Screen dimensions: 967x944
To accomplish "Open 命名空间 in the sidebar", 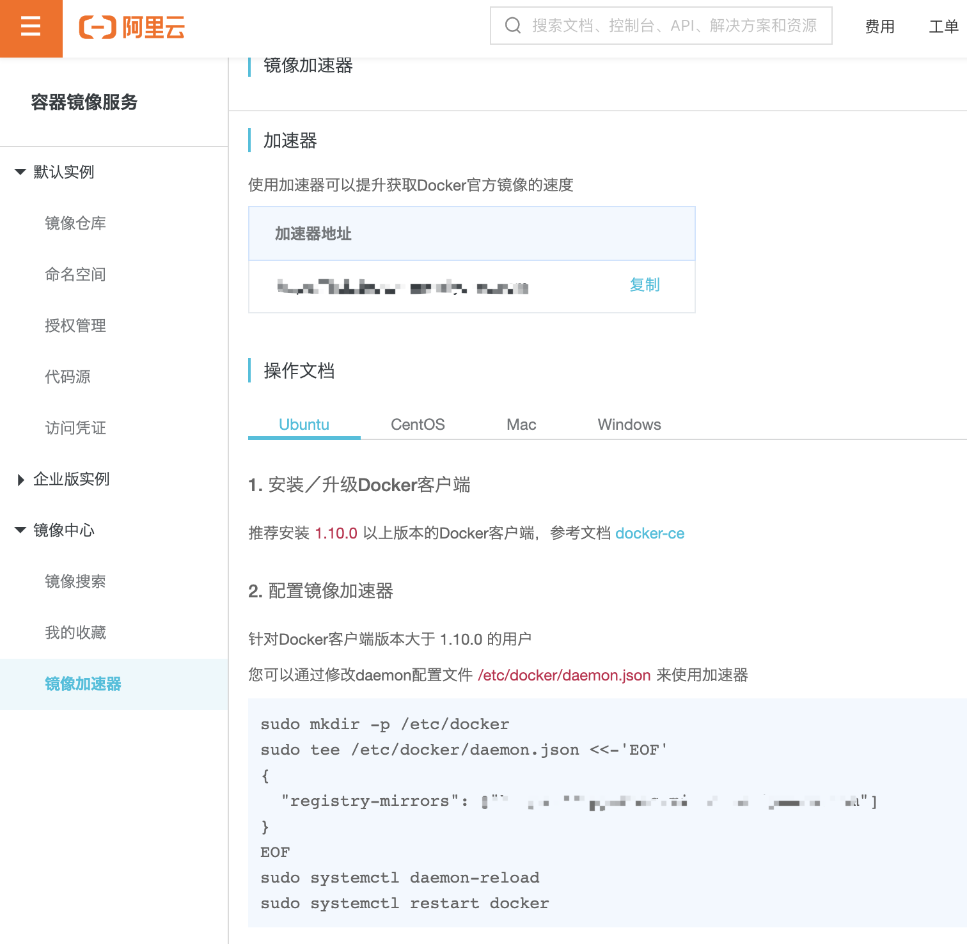I will pyautogui.click(x=75, y=274).
